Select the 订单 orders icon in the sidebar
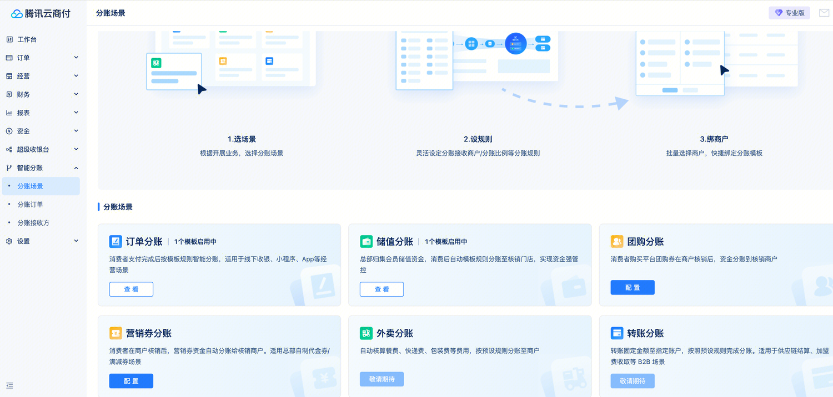833x397 pixels. [11, 57]
